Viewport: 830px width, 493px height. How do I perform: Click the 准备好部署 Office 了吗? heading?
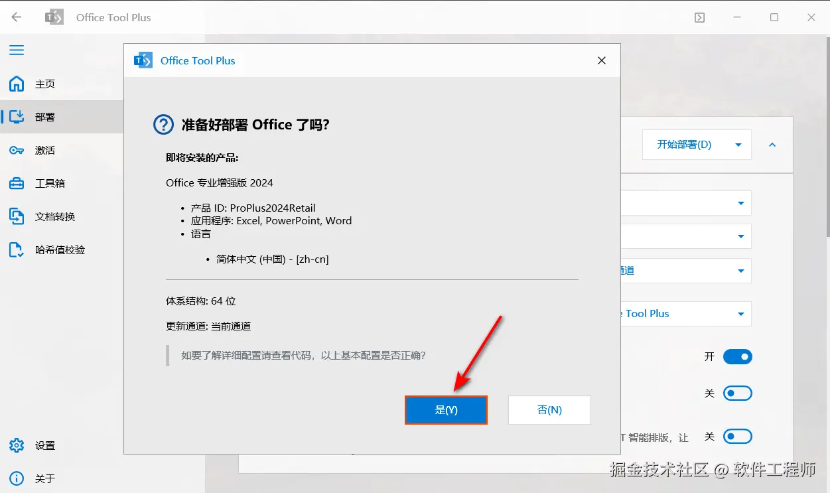[255, 125]
